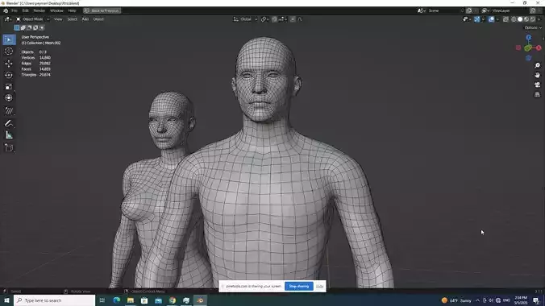The width and height of the screenshot is (545, 306).
Task: Toggle viewport gizmos display
Action: click(477, 19)
